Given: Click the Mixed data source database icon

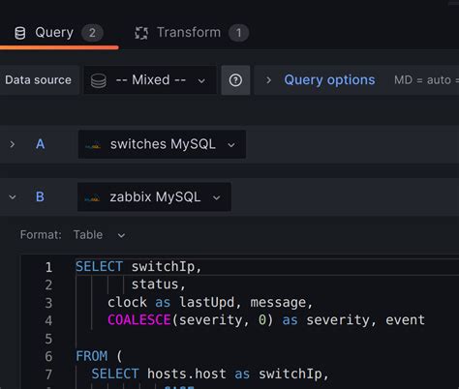Looking at the screenshot, I should click(x=99, y=80).
